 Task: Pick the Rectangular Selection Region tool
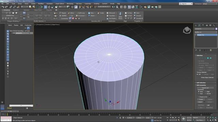tap(37, 7)
